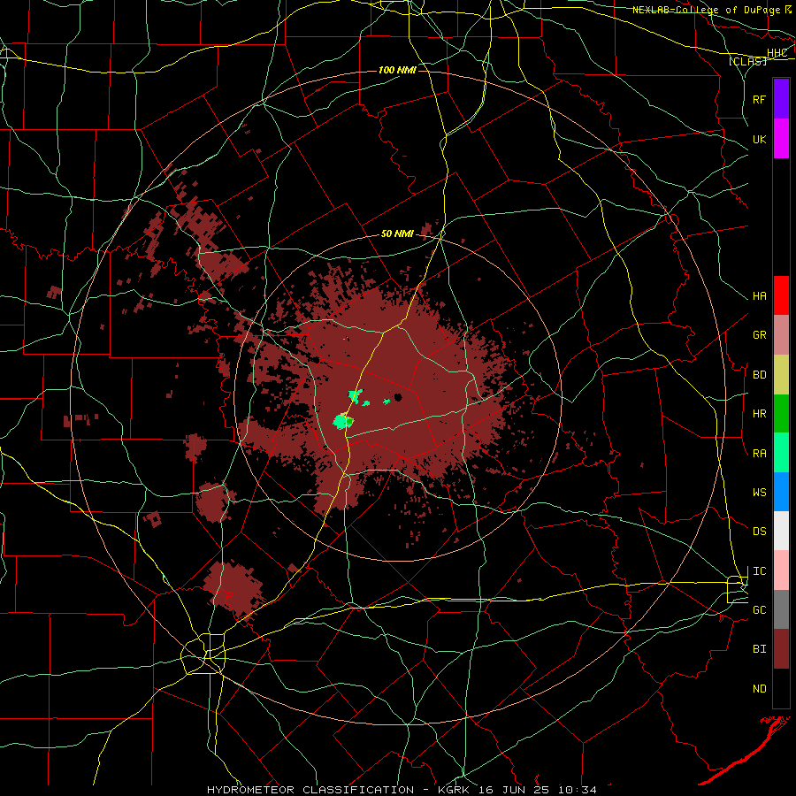Image resolution: width=796 pixels, height=796 pixels.
Task: Click the HA red legend swatch
Action: click(781, 295)
